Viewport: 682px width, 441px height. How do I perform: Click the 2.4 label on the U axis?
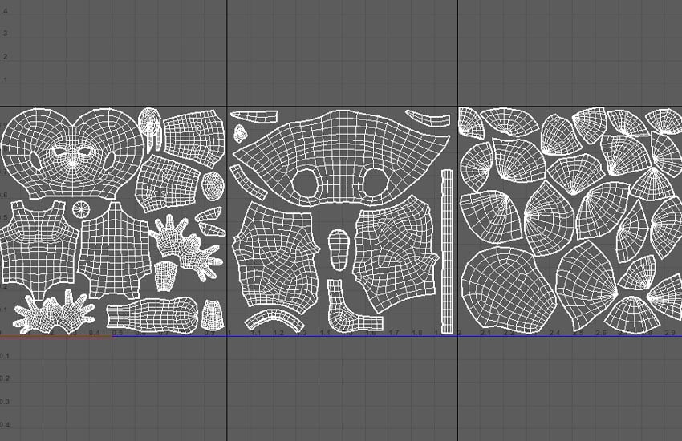(554, 333)
